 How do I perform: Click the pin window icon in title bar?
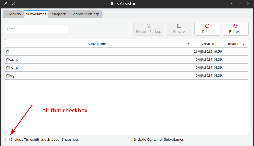pyautogui.click(x=6, y=3)
